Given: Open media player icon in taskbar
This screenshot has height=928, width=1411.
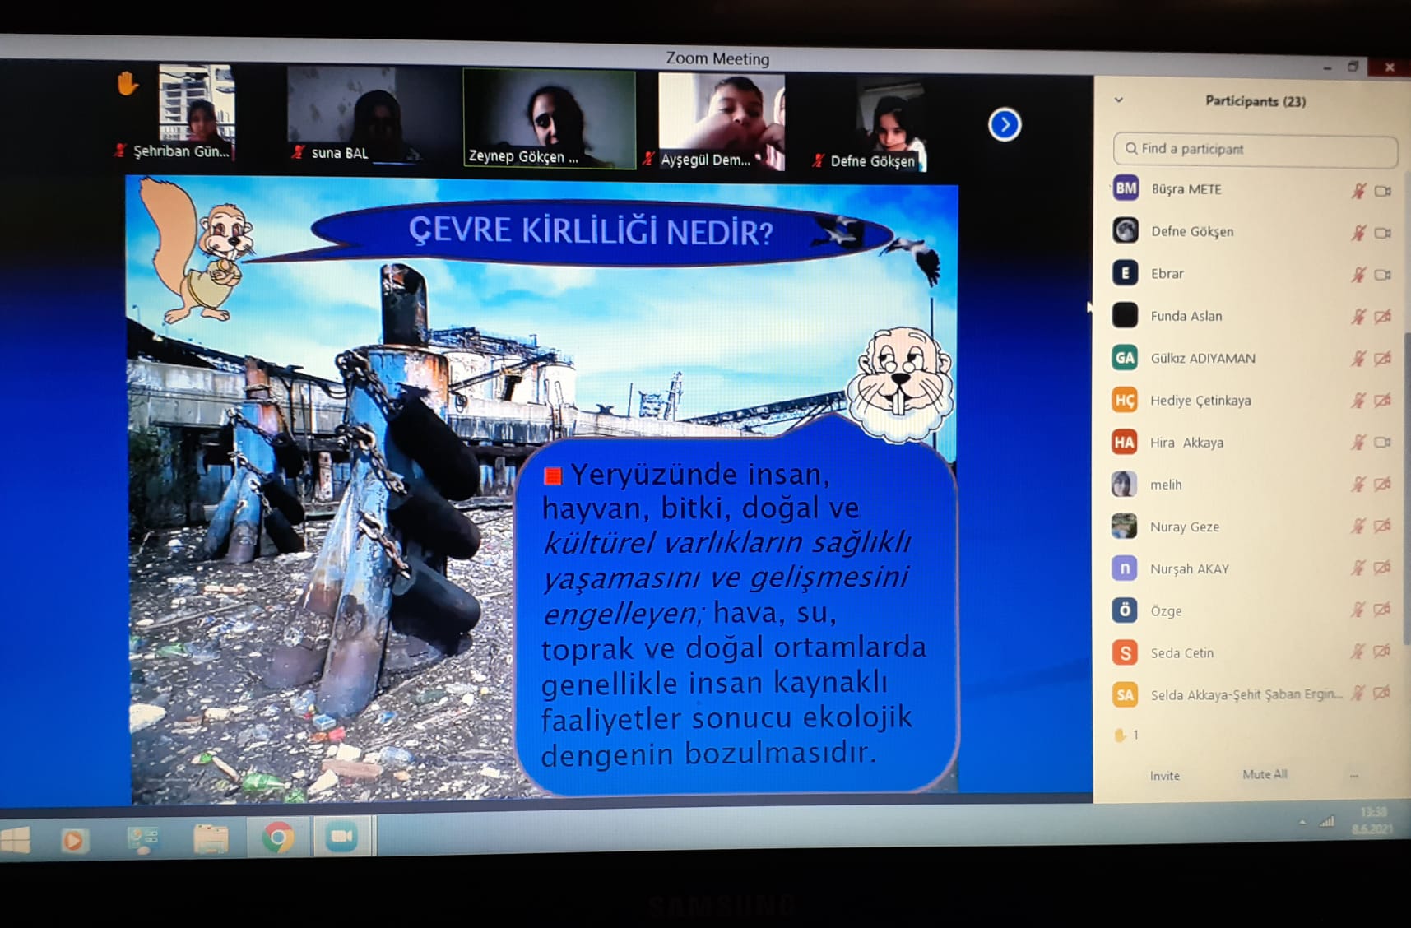Looking at the screenshot, I should click(73, 841).
